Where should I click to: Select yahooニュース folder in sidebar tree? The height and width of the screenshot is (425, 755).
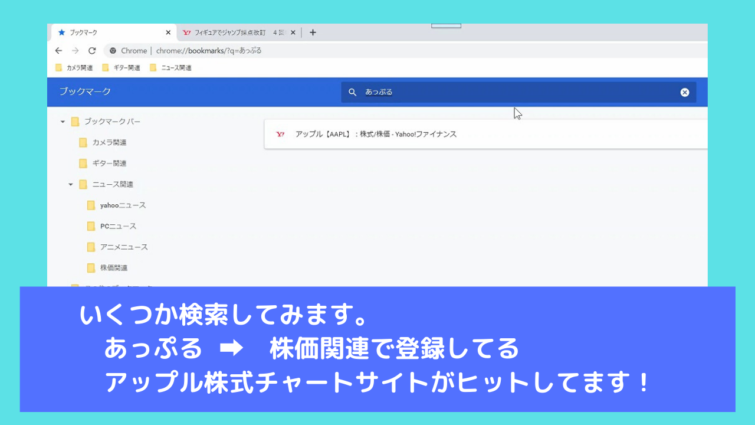coord(123,205)
